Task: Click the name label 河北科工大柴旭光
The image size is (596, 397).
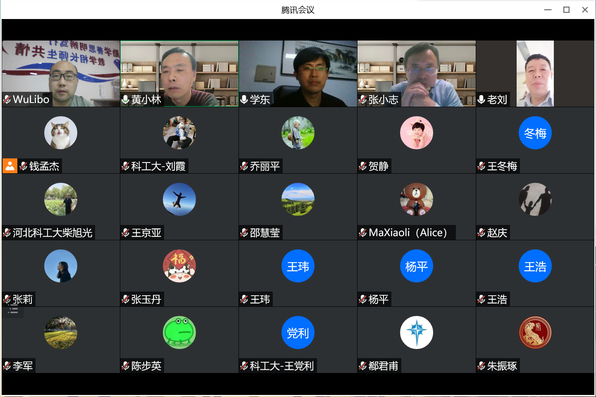Action: (x=52, y=233)
